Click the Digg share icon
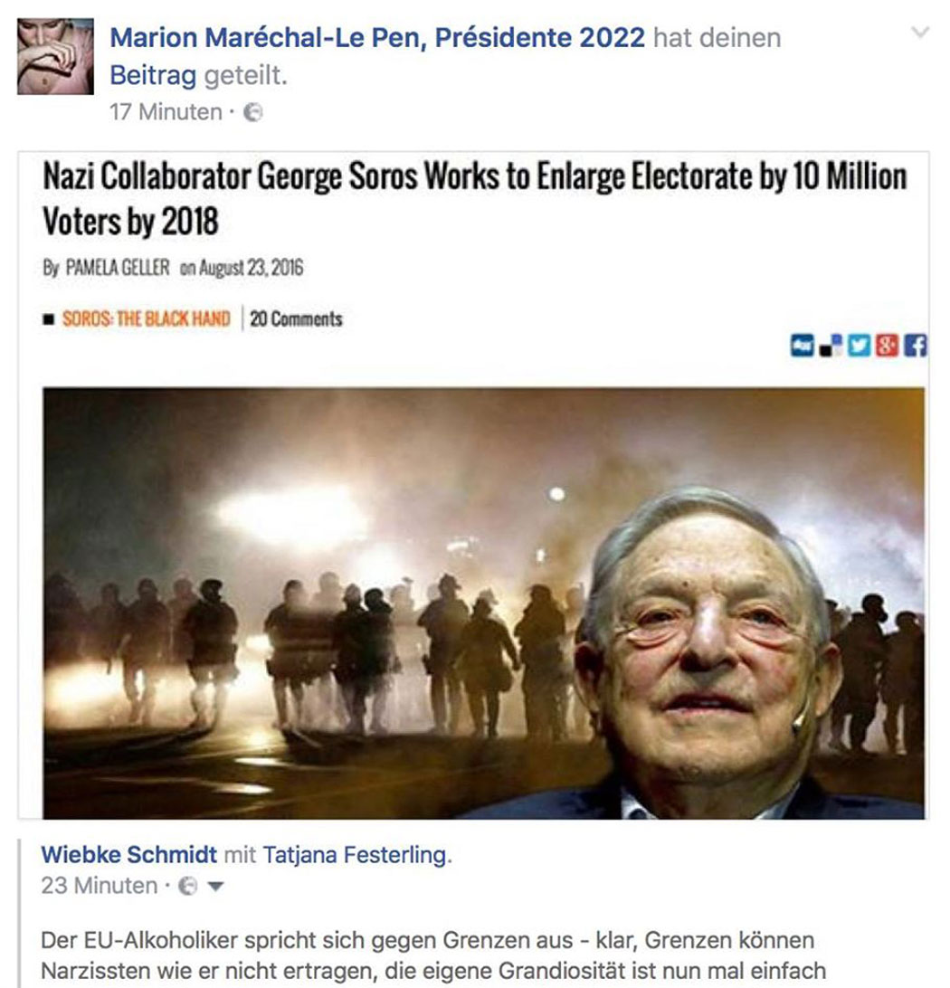This screenshot has width=950, height=988. (x=802, y=346)
